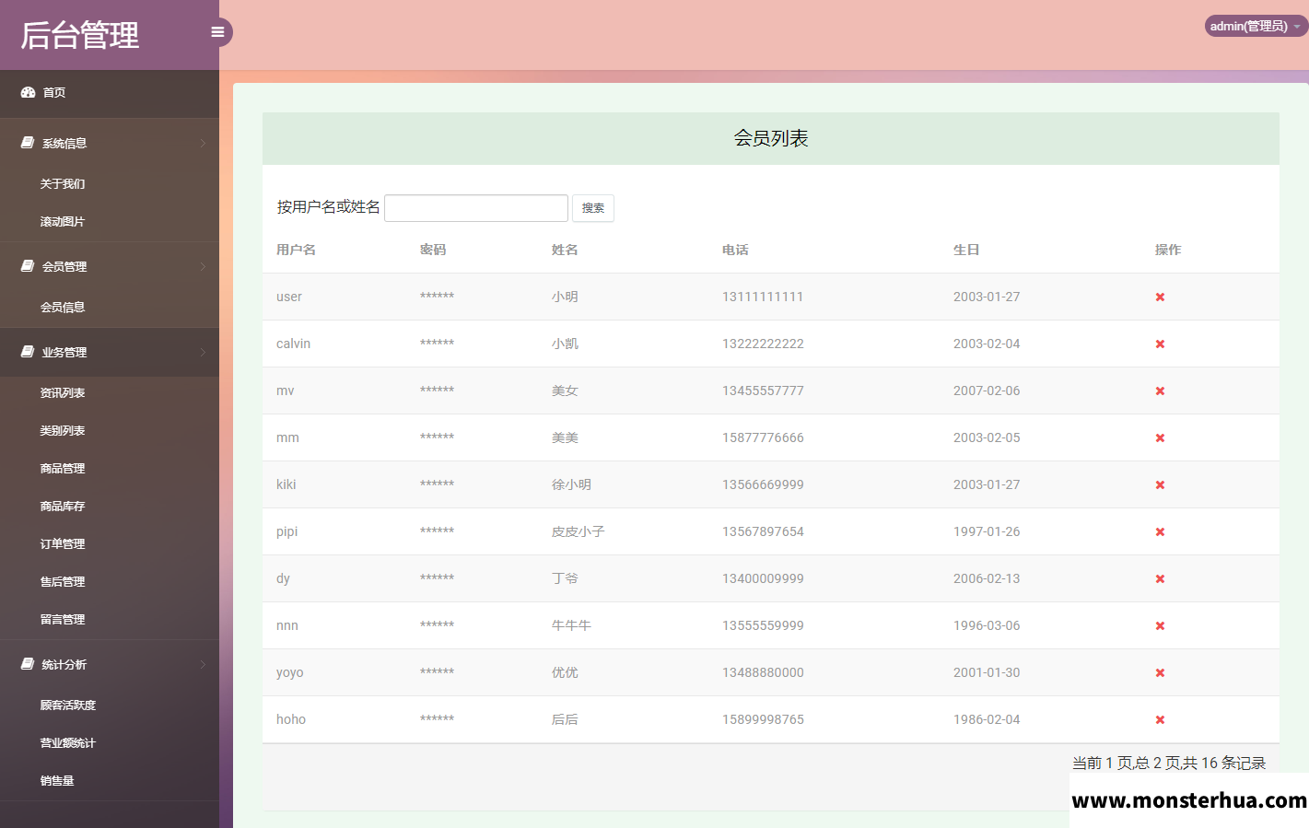
Task: Click the 业务管理 book icon
Action: pos(28,352)
